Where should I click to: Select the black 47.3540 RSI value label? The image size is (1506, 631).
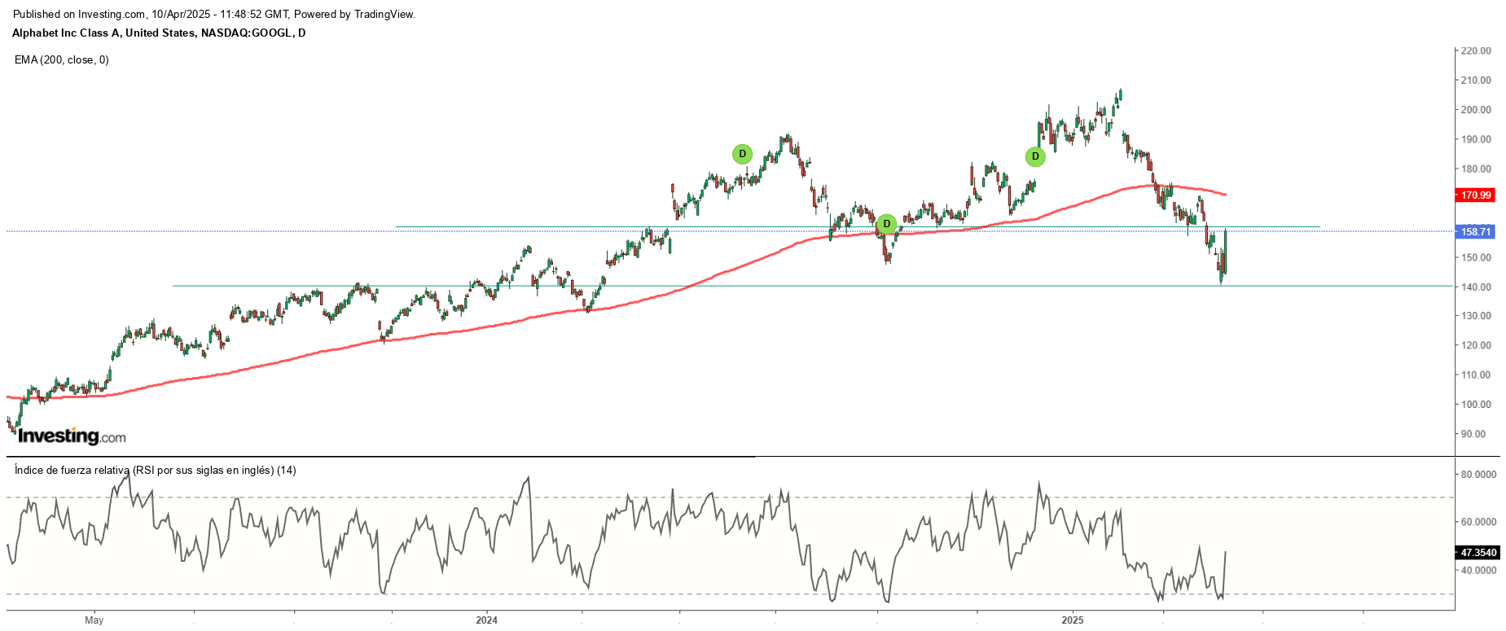click(x=1477, y=553)
